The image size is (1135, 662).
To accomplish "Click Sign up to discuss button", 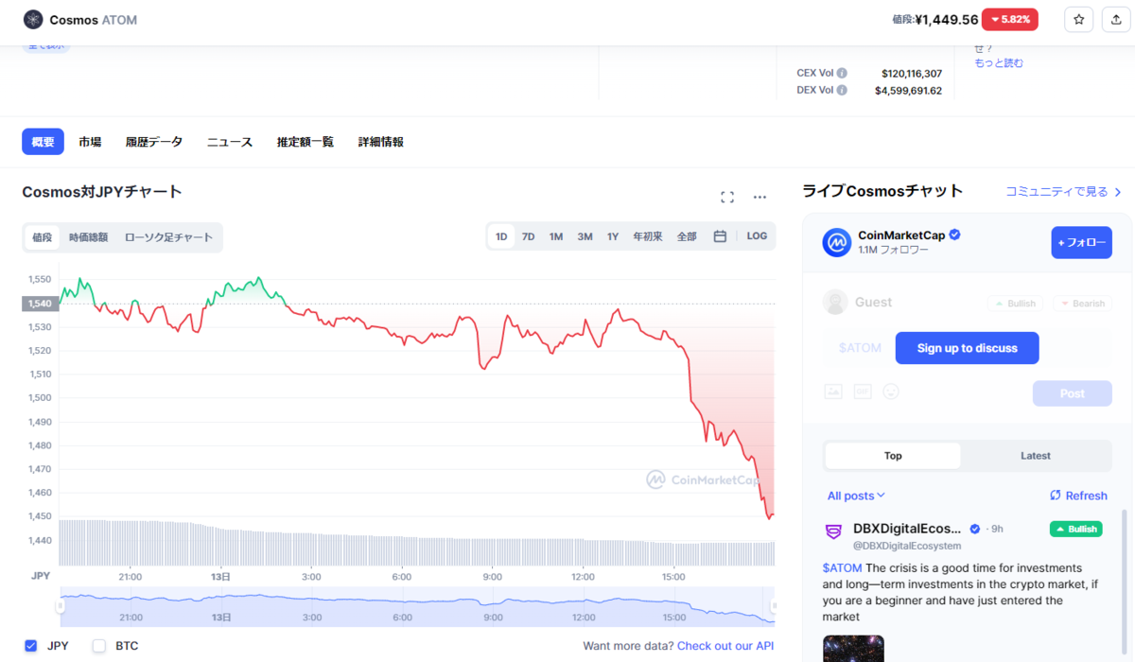I will pyautogui.click(x=968, y=348).
